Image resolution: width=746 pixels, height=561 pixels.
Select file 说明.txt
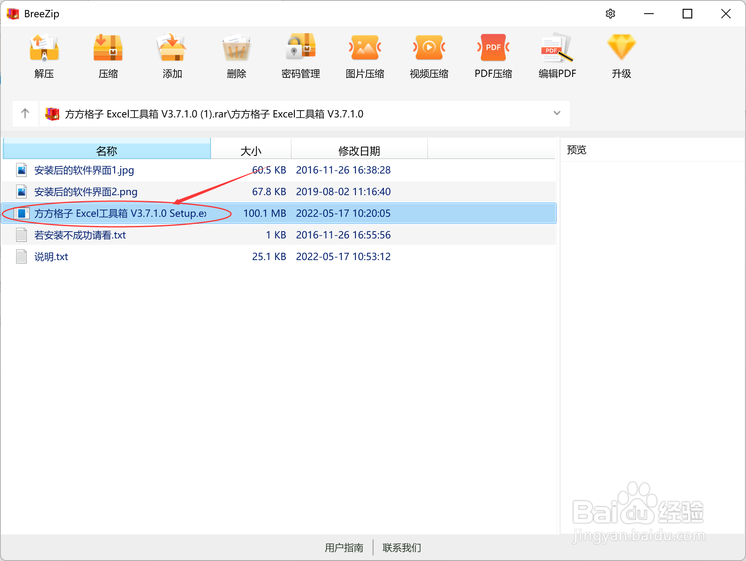(x=51, y=256)
